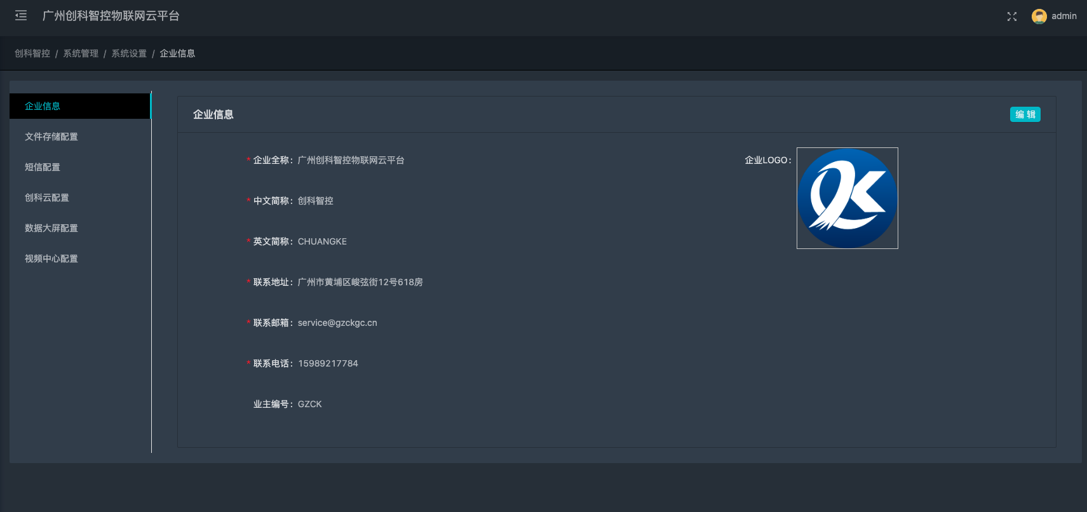Click the phone number 15989217784

pos(328,363)
